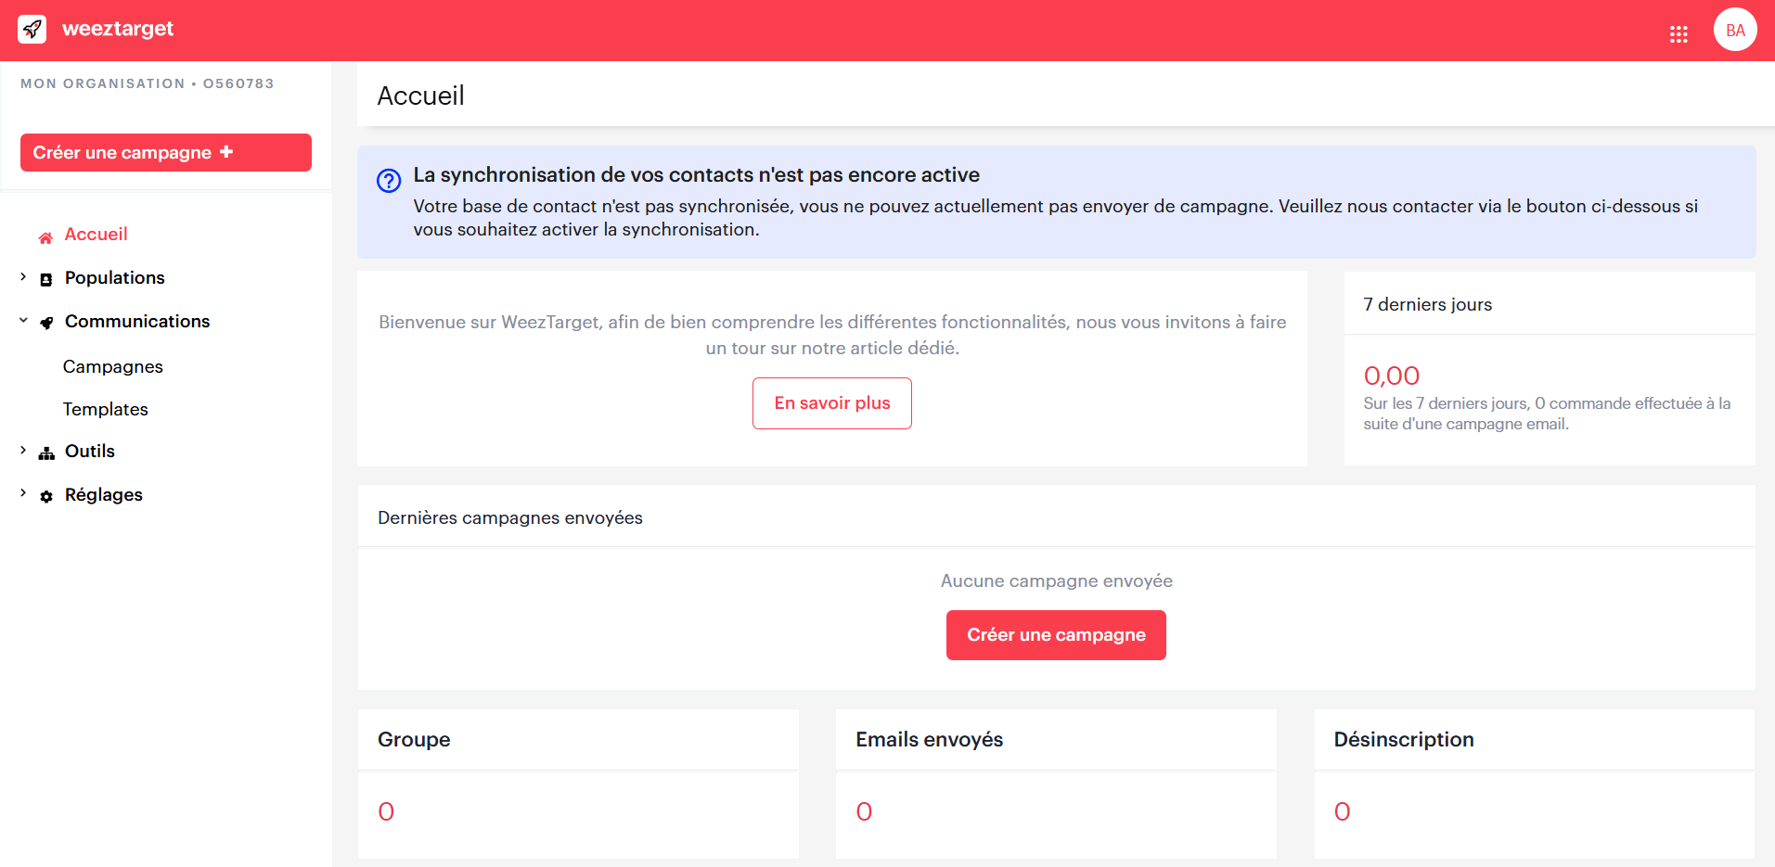The height and width of the screenshot is (867, 1775).
Task: Click the En savoir plus button
Action: [x=831, y=403]
